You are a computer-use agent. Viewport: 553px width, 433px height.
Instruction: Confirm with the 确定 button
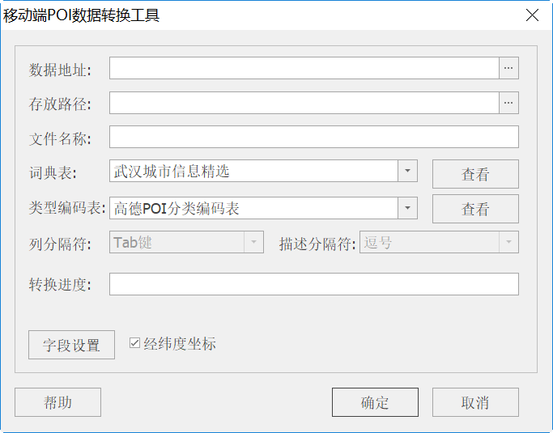[x=375, y=402]
